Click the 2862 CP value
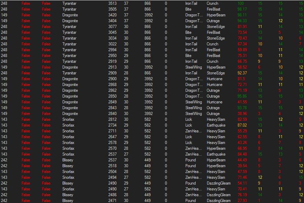Image resolution: width=304 pixels, height=203 pixels. pyautogui.click(x=112, y=91)
